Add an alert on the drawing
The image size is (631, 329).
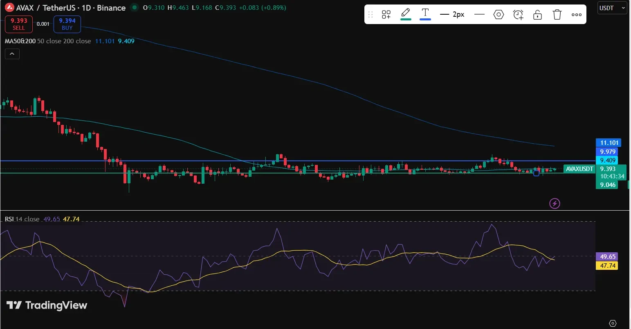518,15
